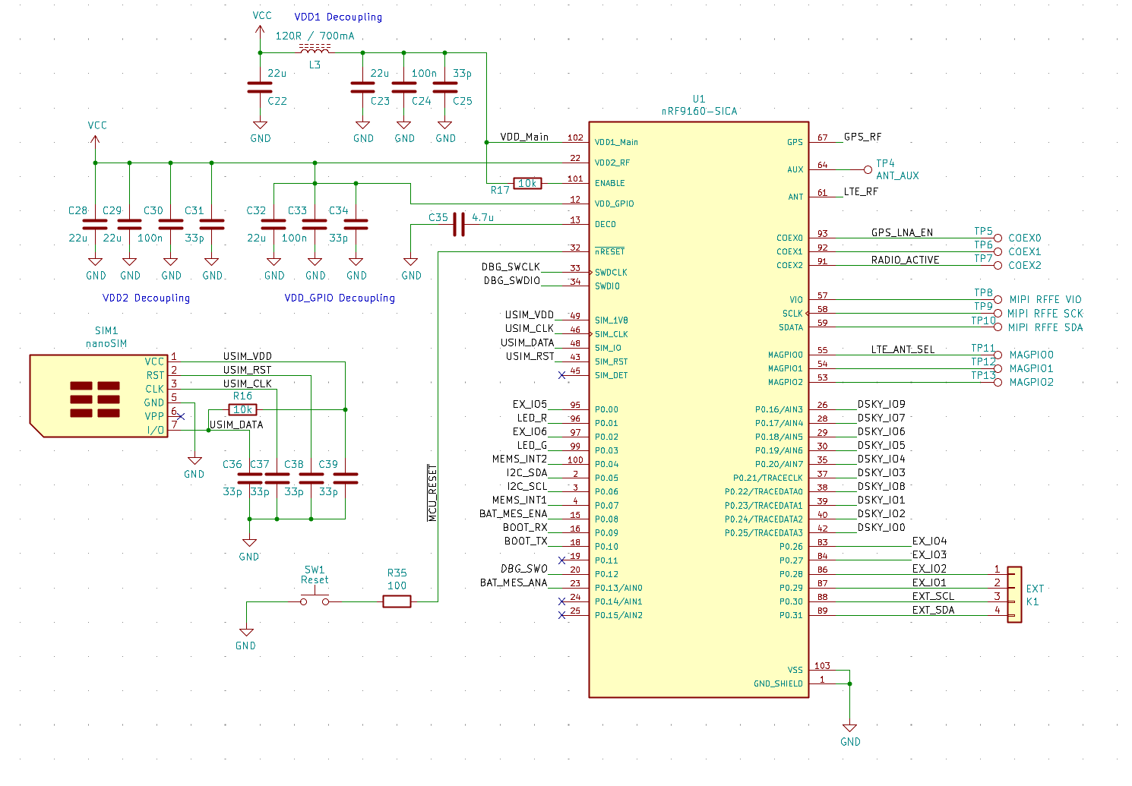This screenshot has width=1132, height=786.
Task: Click the 'MIPI RFFE SCK' label
Action: (x=1045, y=313)
